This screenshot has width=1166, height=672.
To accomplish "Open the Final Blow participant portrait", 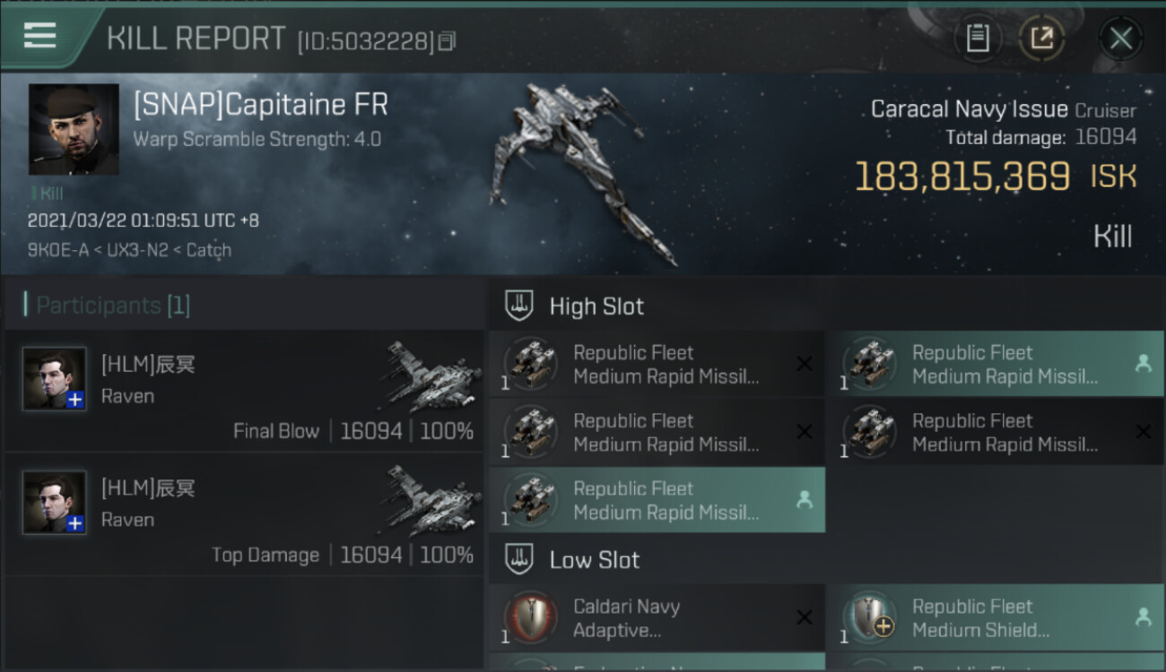I will point(55,379).
